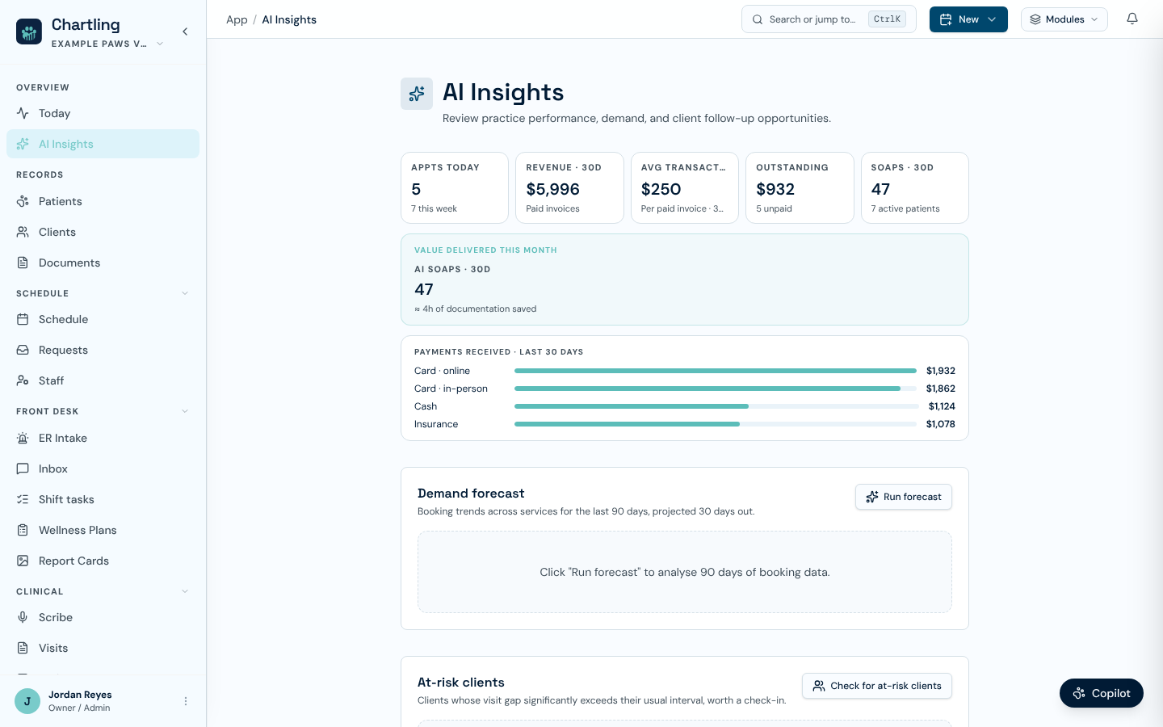
Task: Click the Insurance payment bar
Action: [x=716, y=424]
